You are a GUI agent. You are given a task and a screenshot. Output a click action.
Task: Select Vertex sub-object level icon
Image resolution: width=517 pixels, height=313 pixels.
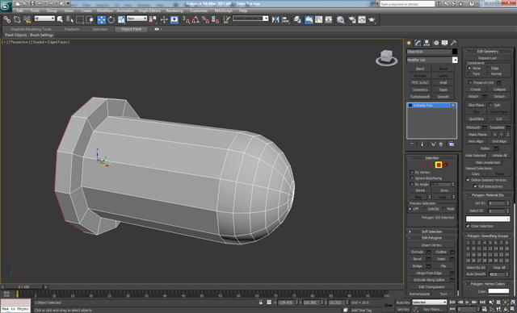pos(416,165)
